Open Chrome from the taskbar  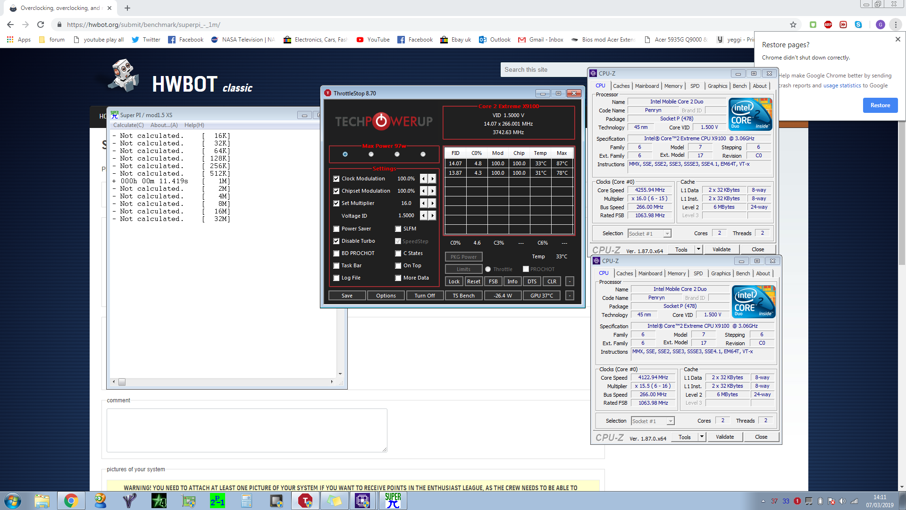71,501
